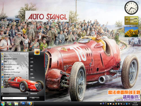Click the sunflower user account picture
Screen dimensions: 141x106
[x=37, y=52]
